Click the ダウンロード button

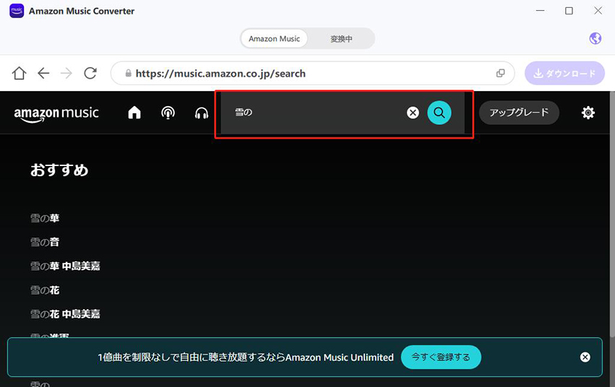pyautogui.click(x=564, y=73)
